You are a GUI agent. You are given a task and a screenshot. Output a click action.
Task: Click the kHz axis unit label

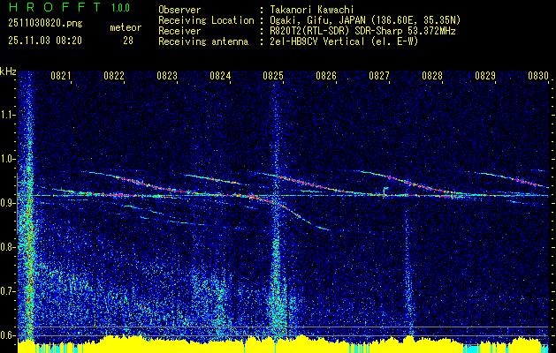coord(8,71)
